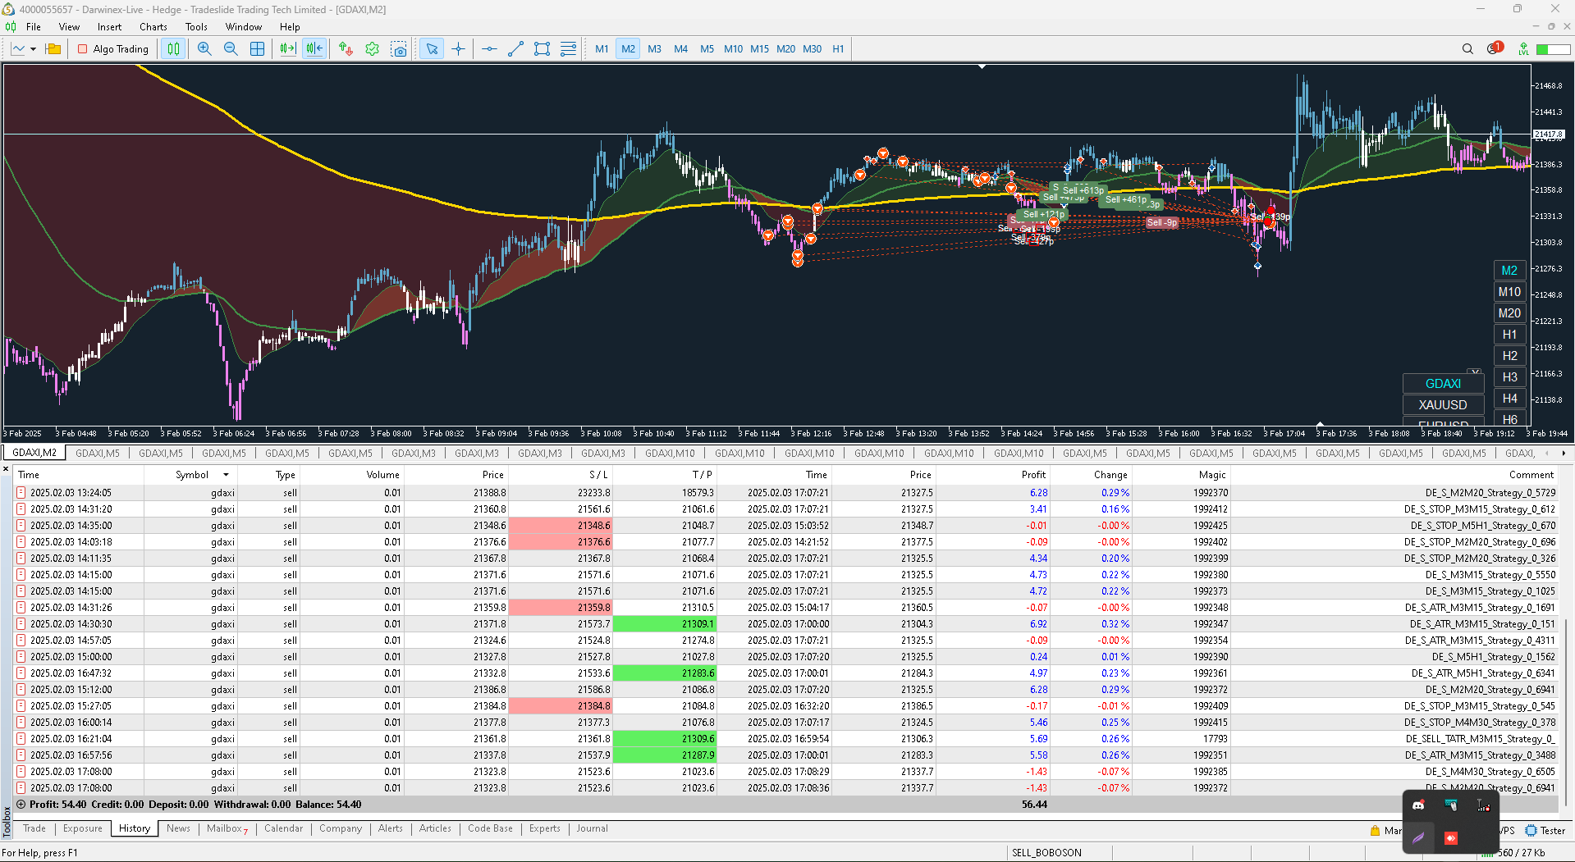
Task: Open the Charts menu
Action: pos(153,27)
